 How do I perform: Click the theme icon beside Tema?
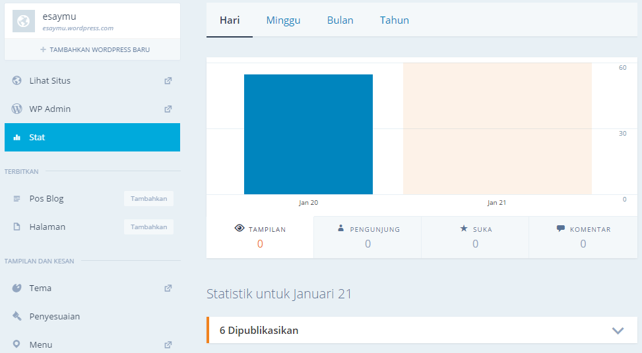16,288
